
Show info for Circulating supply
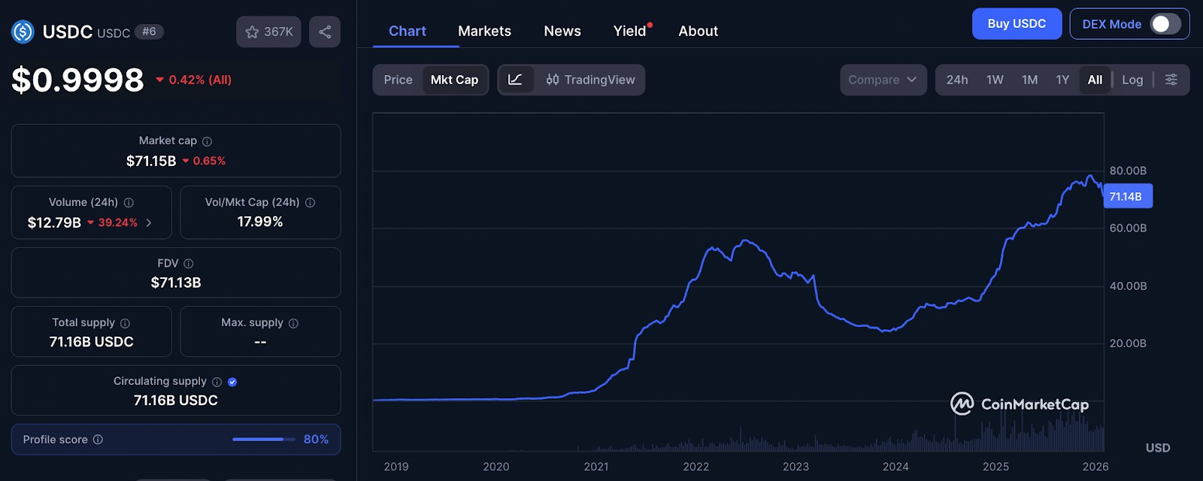[x=217, y=382]
